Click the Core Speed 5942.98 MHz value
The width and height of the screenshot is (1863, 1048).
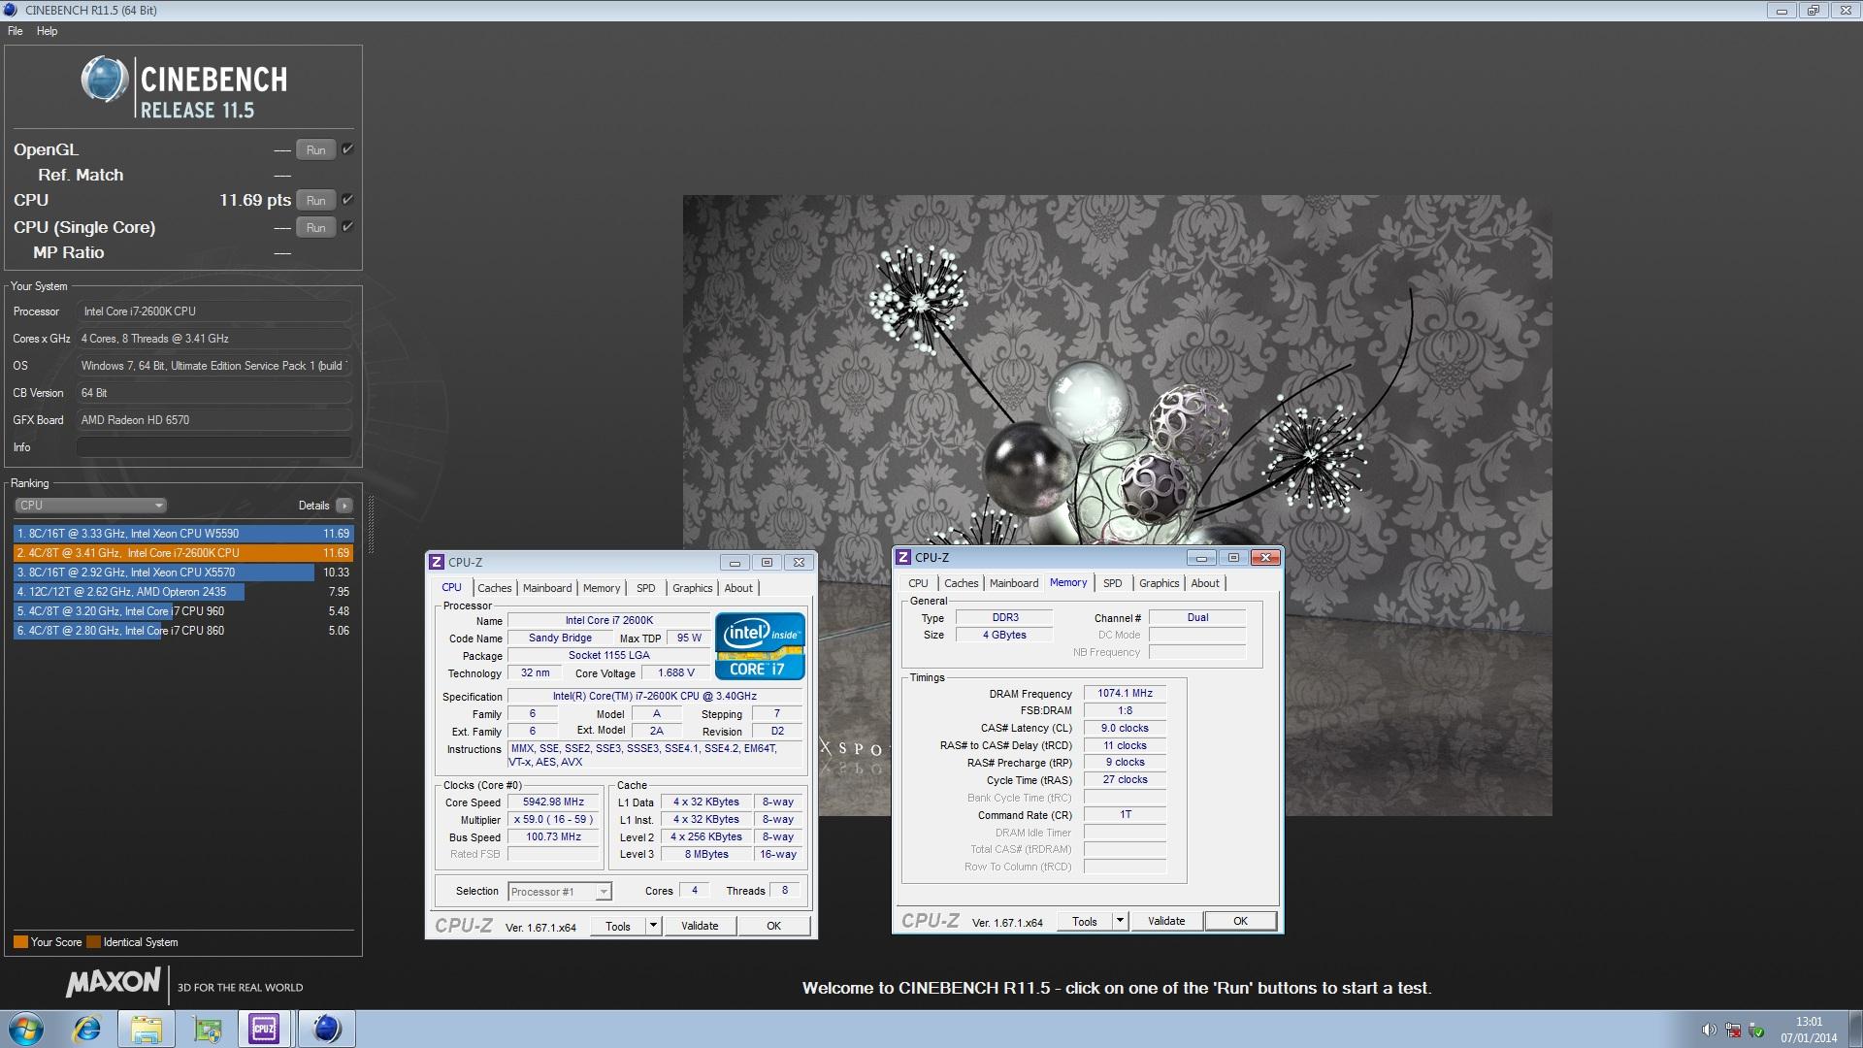pyautogui.click(x=553, y=802)
